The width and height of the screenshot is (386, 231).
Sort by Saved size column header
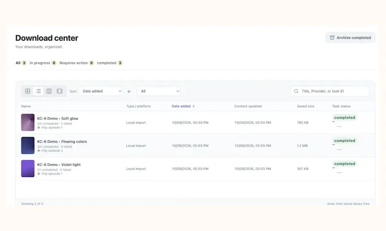click(x=305, y=106)
